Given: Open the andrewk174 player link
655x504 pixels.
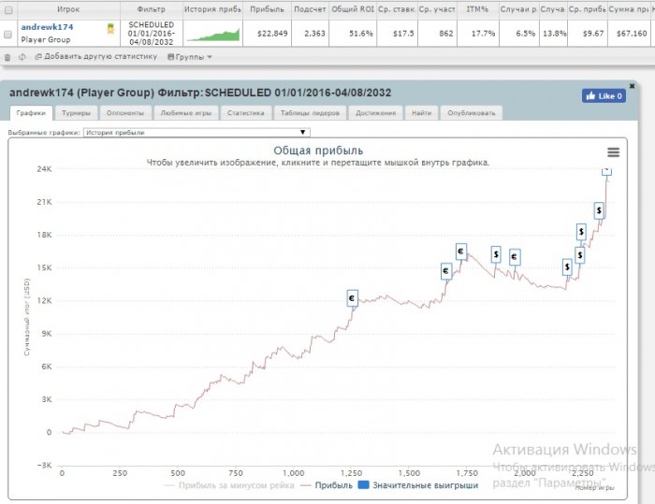Looking at the screenshot, I should pos(47,27).
